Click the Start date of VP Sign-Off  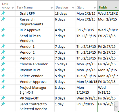click(x=86, y=98)
